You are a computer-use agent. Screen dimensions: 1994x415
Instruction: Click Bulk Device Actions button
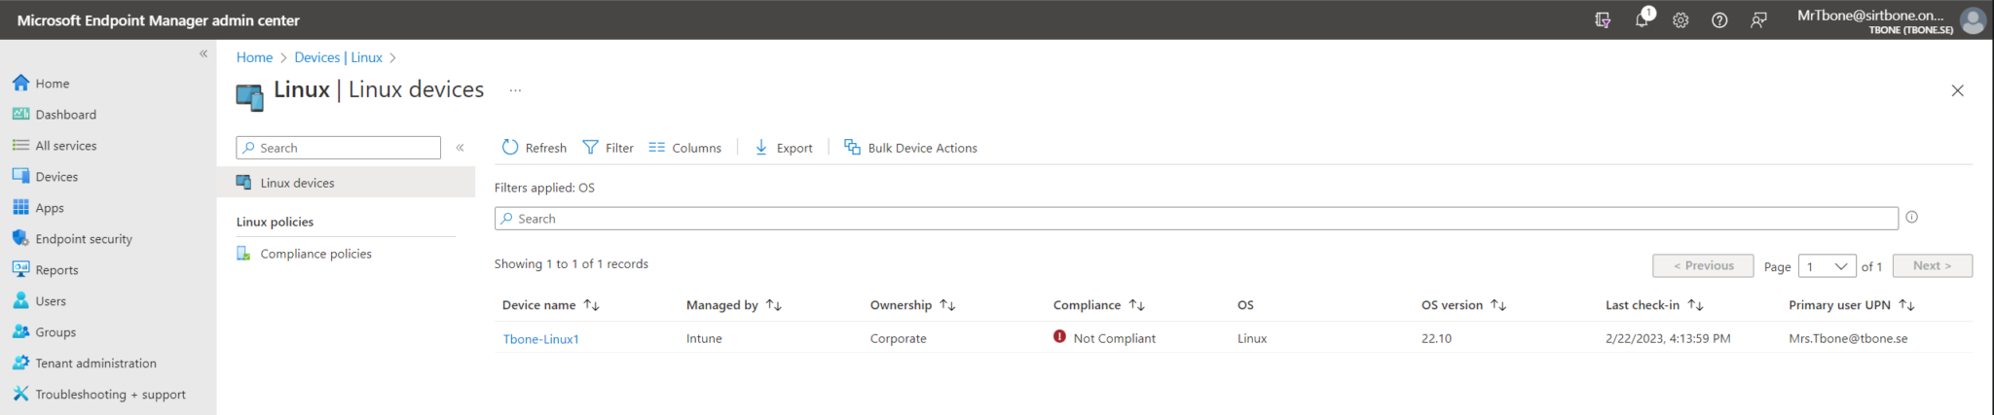910,148
